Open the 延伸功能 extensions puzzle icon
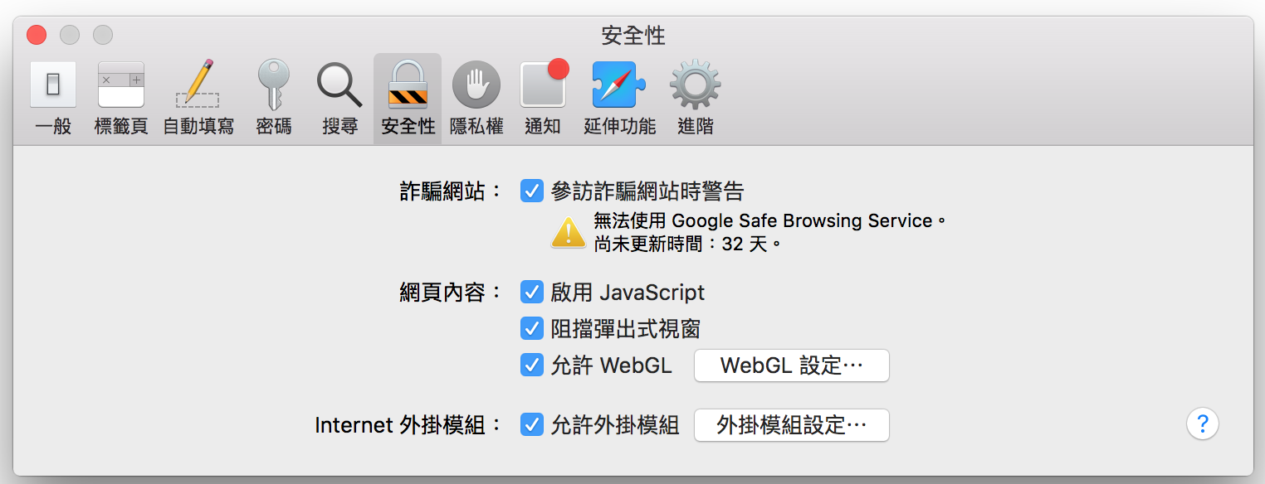 (619, 85)
